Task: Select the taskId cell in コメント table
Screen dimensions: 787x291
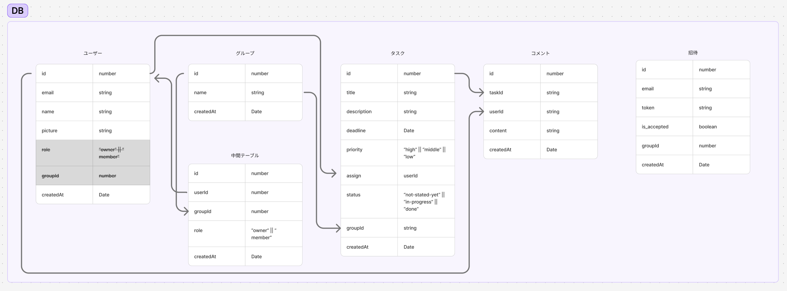Action: coord(512,93)
